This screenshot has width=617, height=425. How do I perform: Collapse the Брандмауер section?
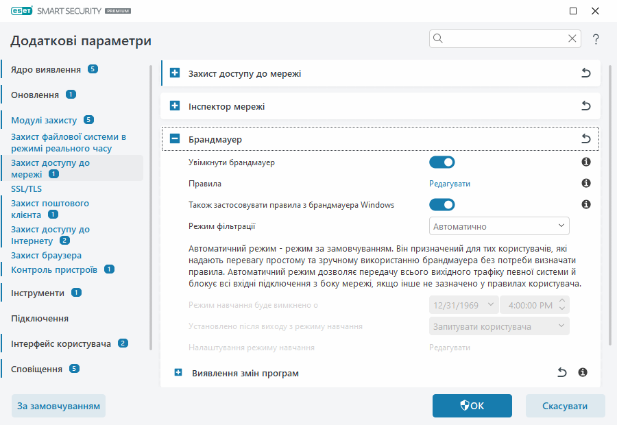[x=175, y=139]
